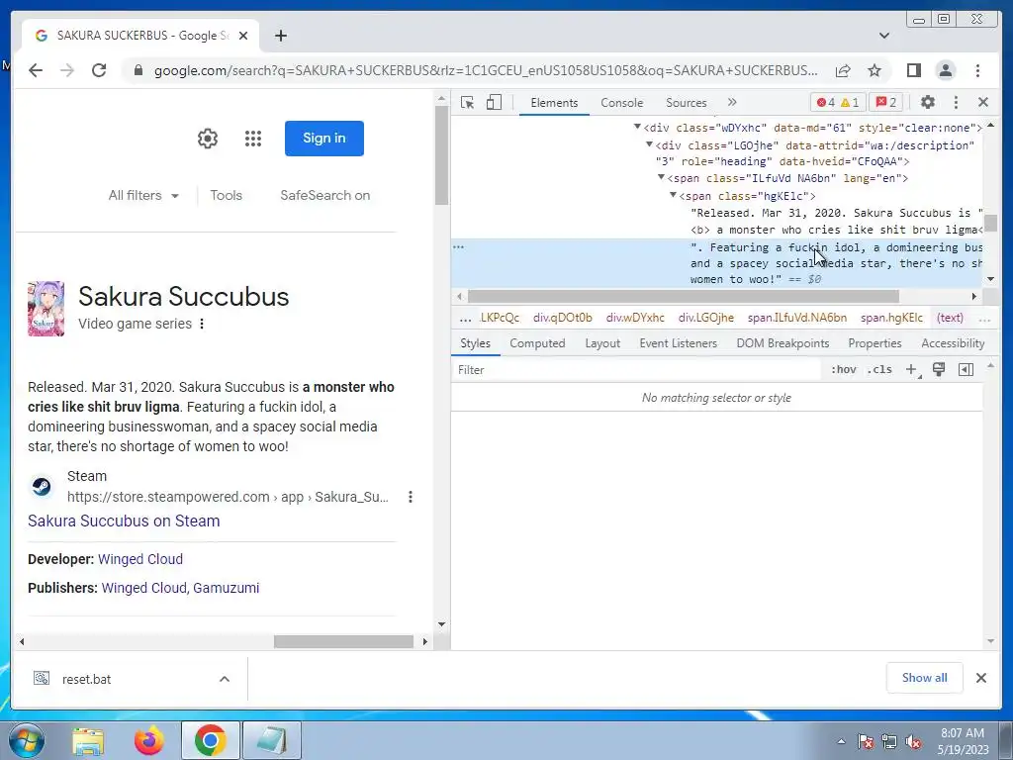Add a new style rule with plus icon

point(911,370)
